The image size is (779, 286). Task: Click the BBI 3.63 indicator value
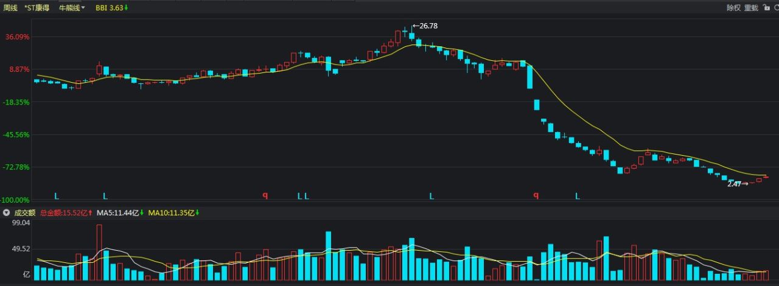coord(110,8)
